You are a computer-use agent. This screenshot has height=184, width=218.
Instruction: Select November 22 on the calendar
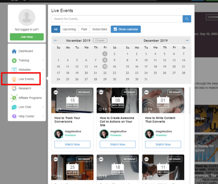(x=105, y=73)
